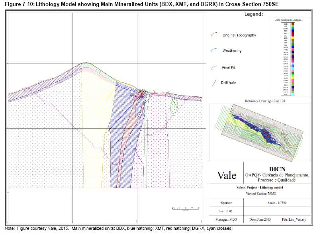Viewport: 323px width, 235px height.
Task: Click the Drill hole legend line symbol
Action: point(213,83)
